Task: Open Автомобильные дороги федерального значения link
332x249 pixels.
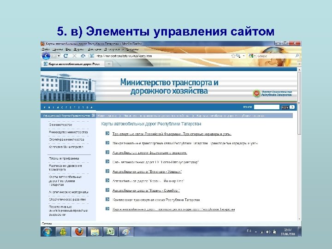Action: coord(150,153)
